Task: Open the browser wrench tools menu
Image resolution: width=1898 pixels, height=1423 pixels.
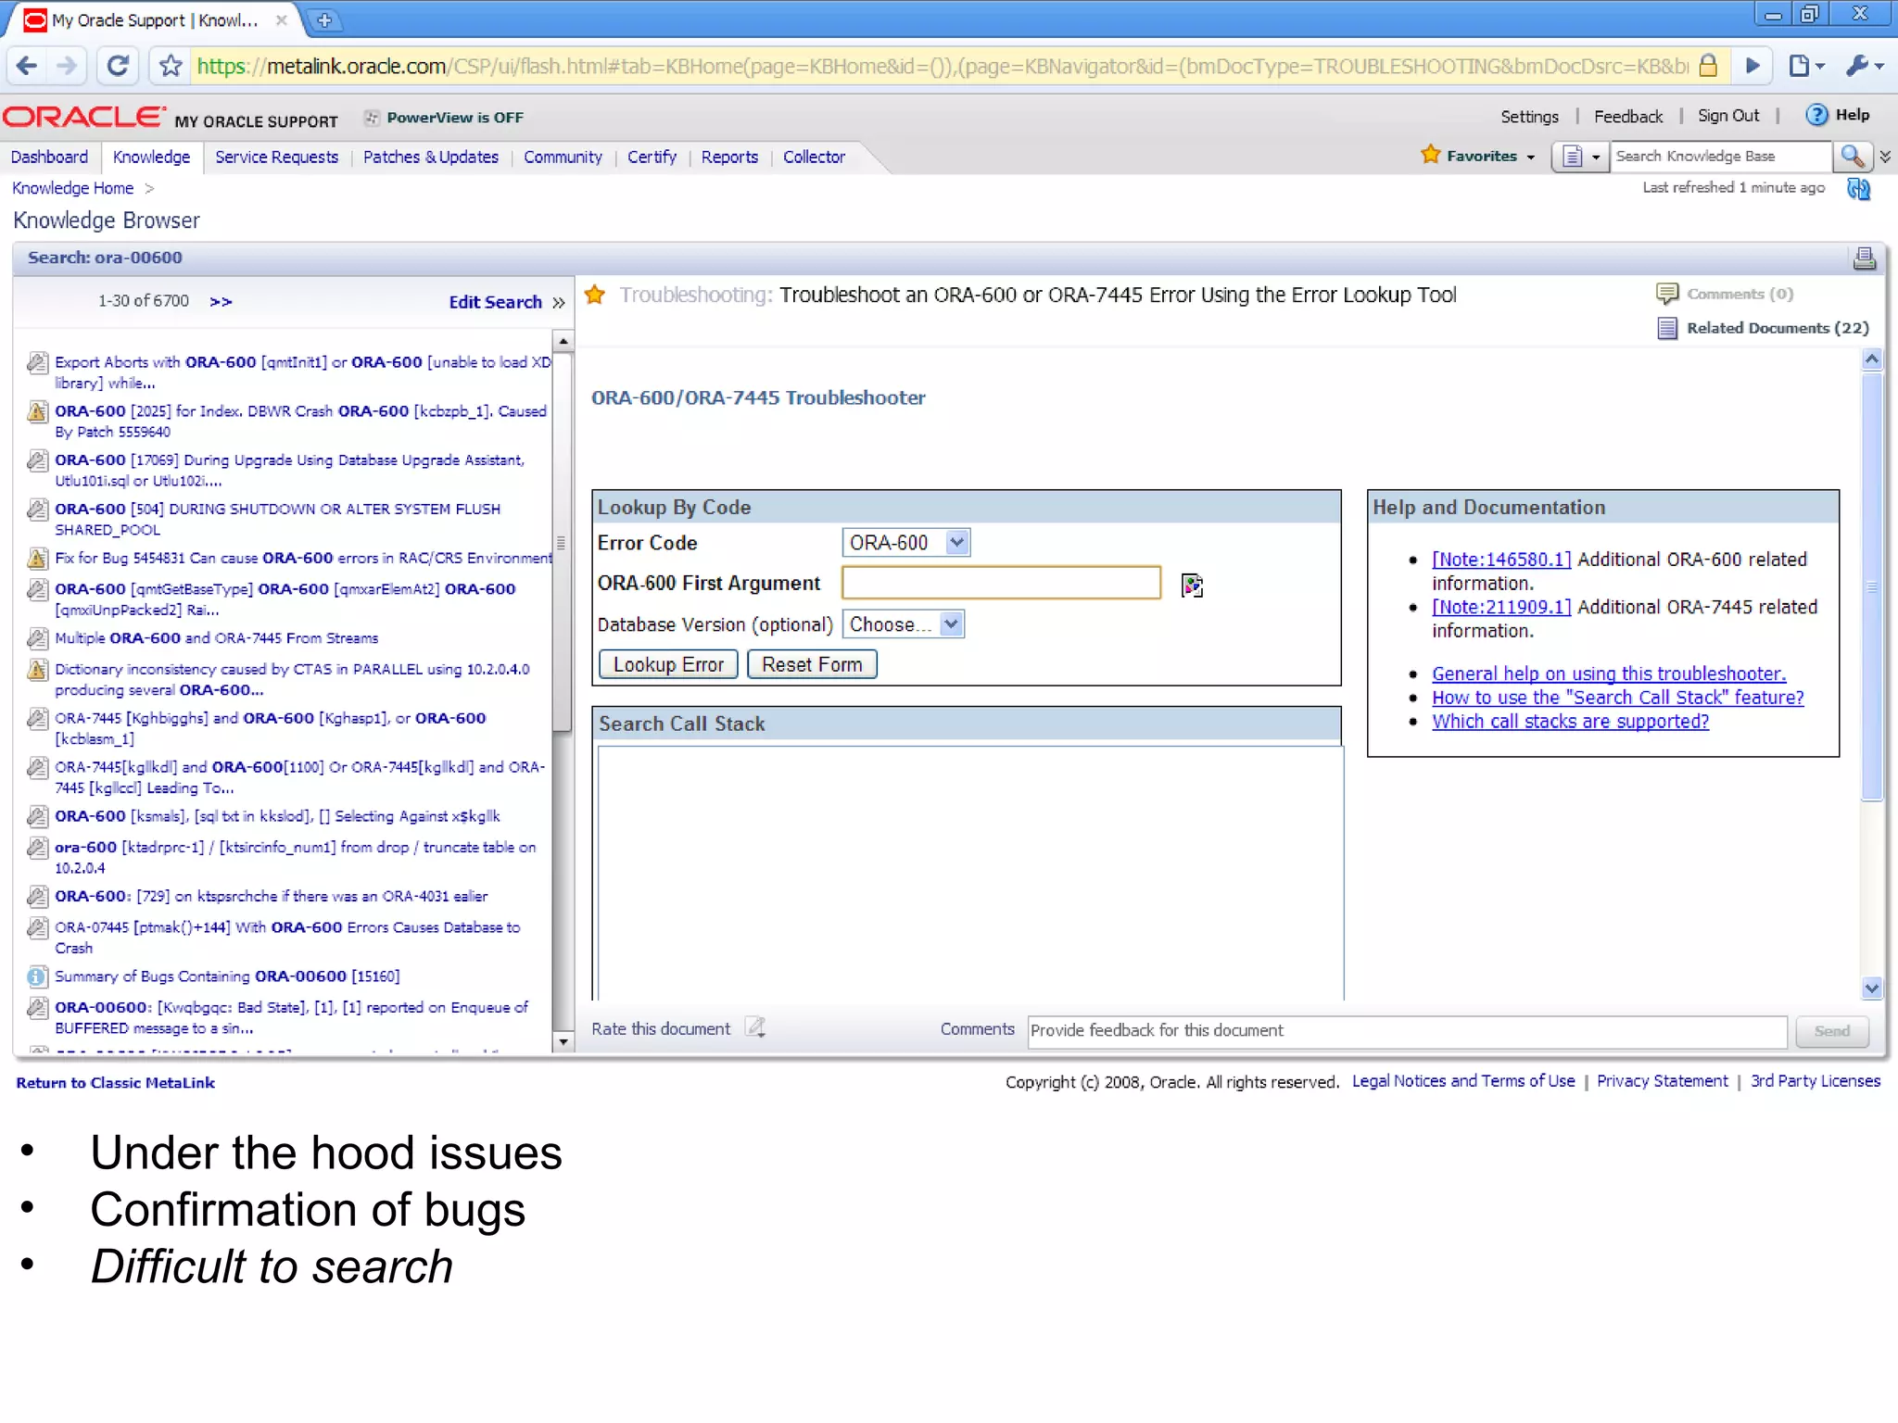Action: pyautogui.click(x=1865, y=66)
